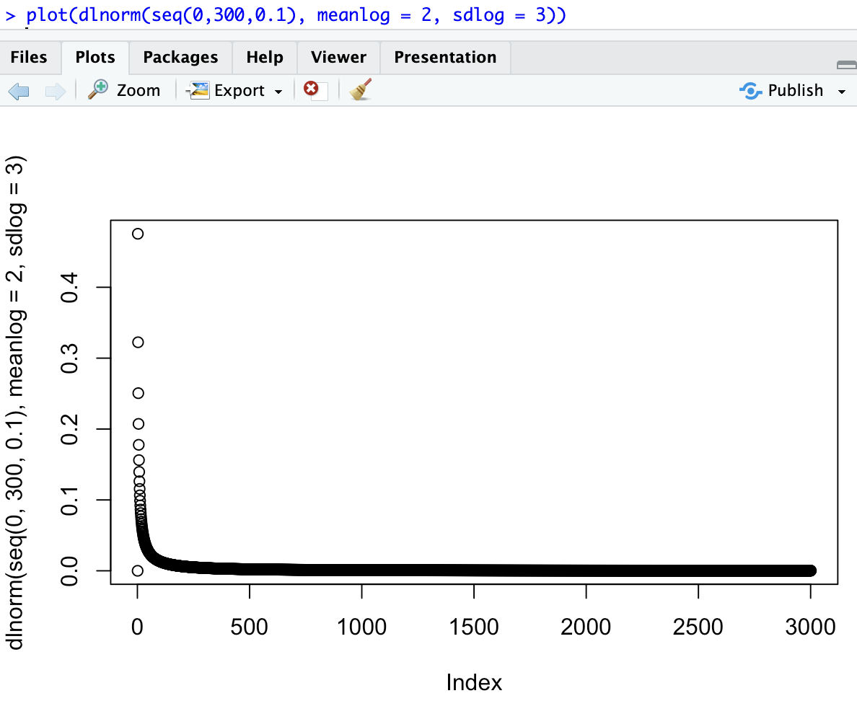This screenshot has height=701, width=857.
Task: Remove current plot with red X icon
Action: 312,89
